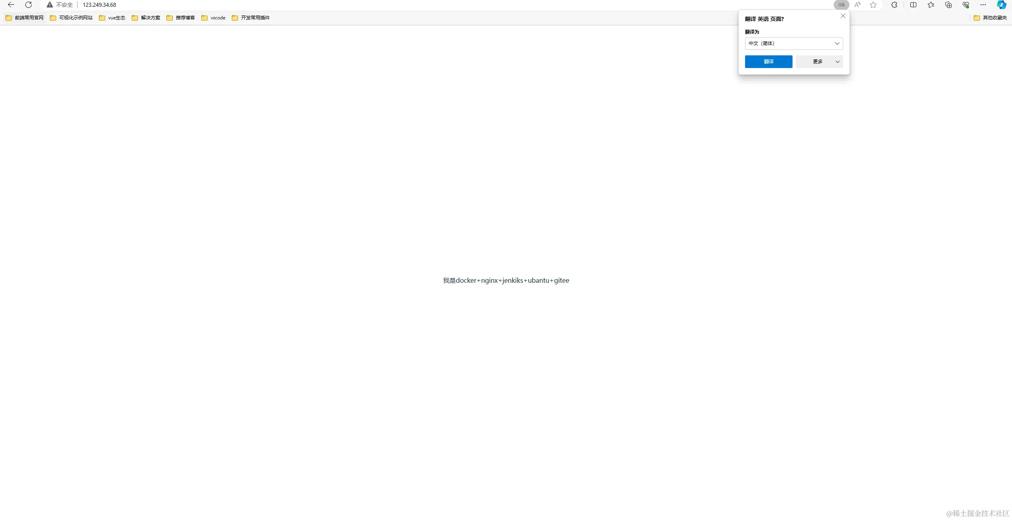Close the translate popup
Image resolution: width=1012 pixels, height=520 pixels.
pyautogui.click(x=843, y=16)
